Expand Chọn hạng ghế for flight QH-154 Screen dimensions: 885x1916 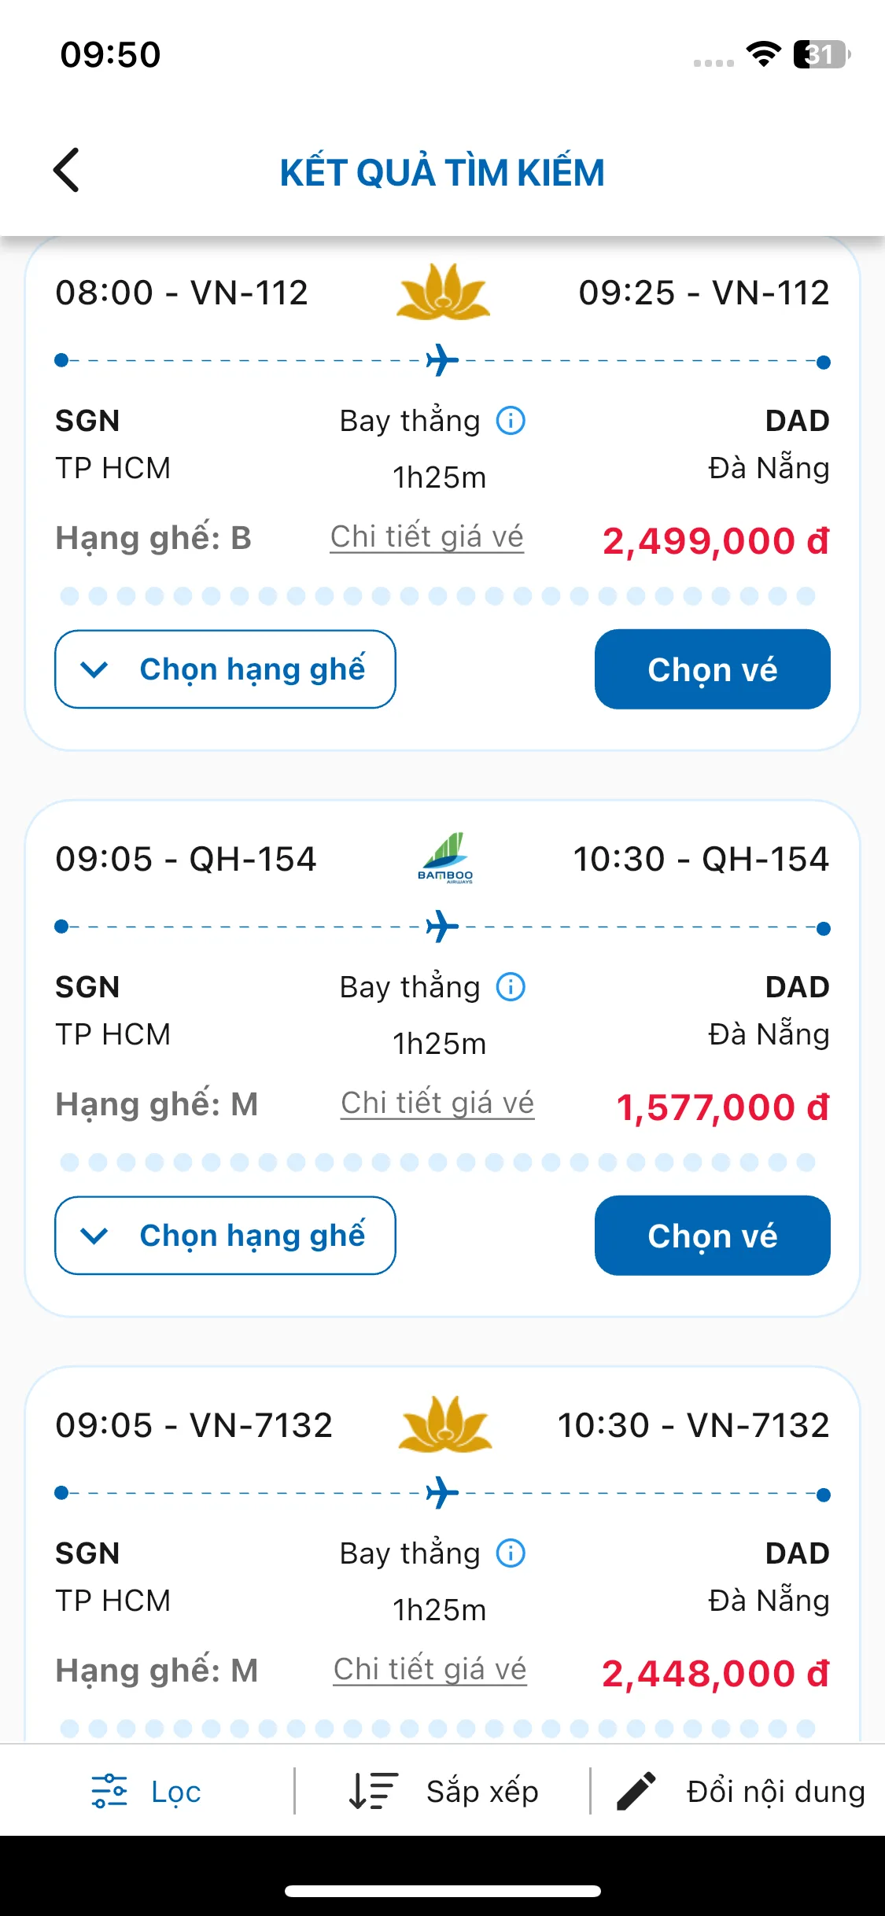tap(225, 1236)
